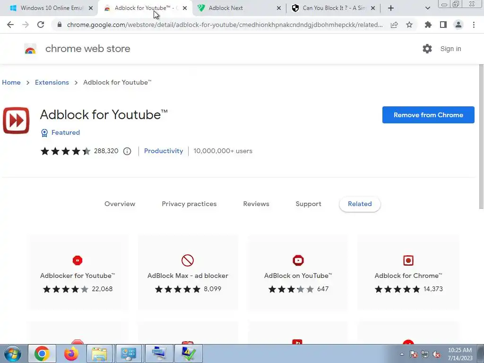Click the muted volume tray icon
This screenshot has height=363, width=484.
[x=436, y=354]
